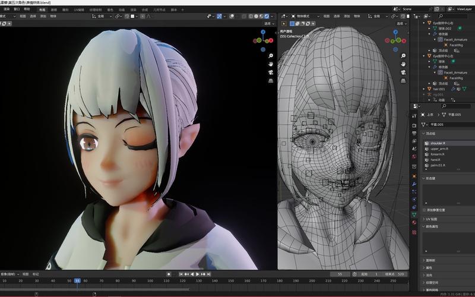
Task: Toggle X-ray in the left viewport header
Action: pyautogui.click(x=244, y=17)
